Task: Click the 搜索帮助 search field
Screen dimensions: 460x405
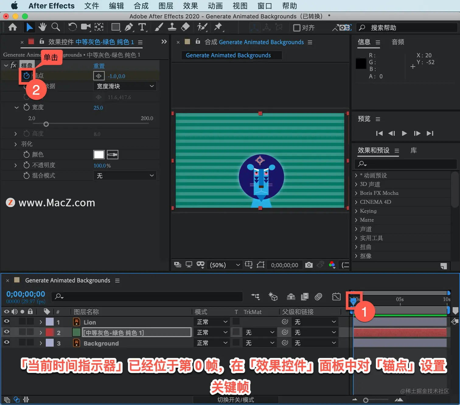Action: click(x=406, y=28)
